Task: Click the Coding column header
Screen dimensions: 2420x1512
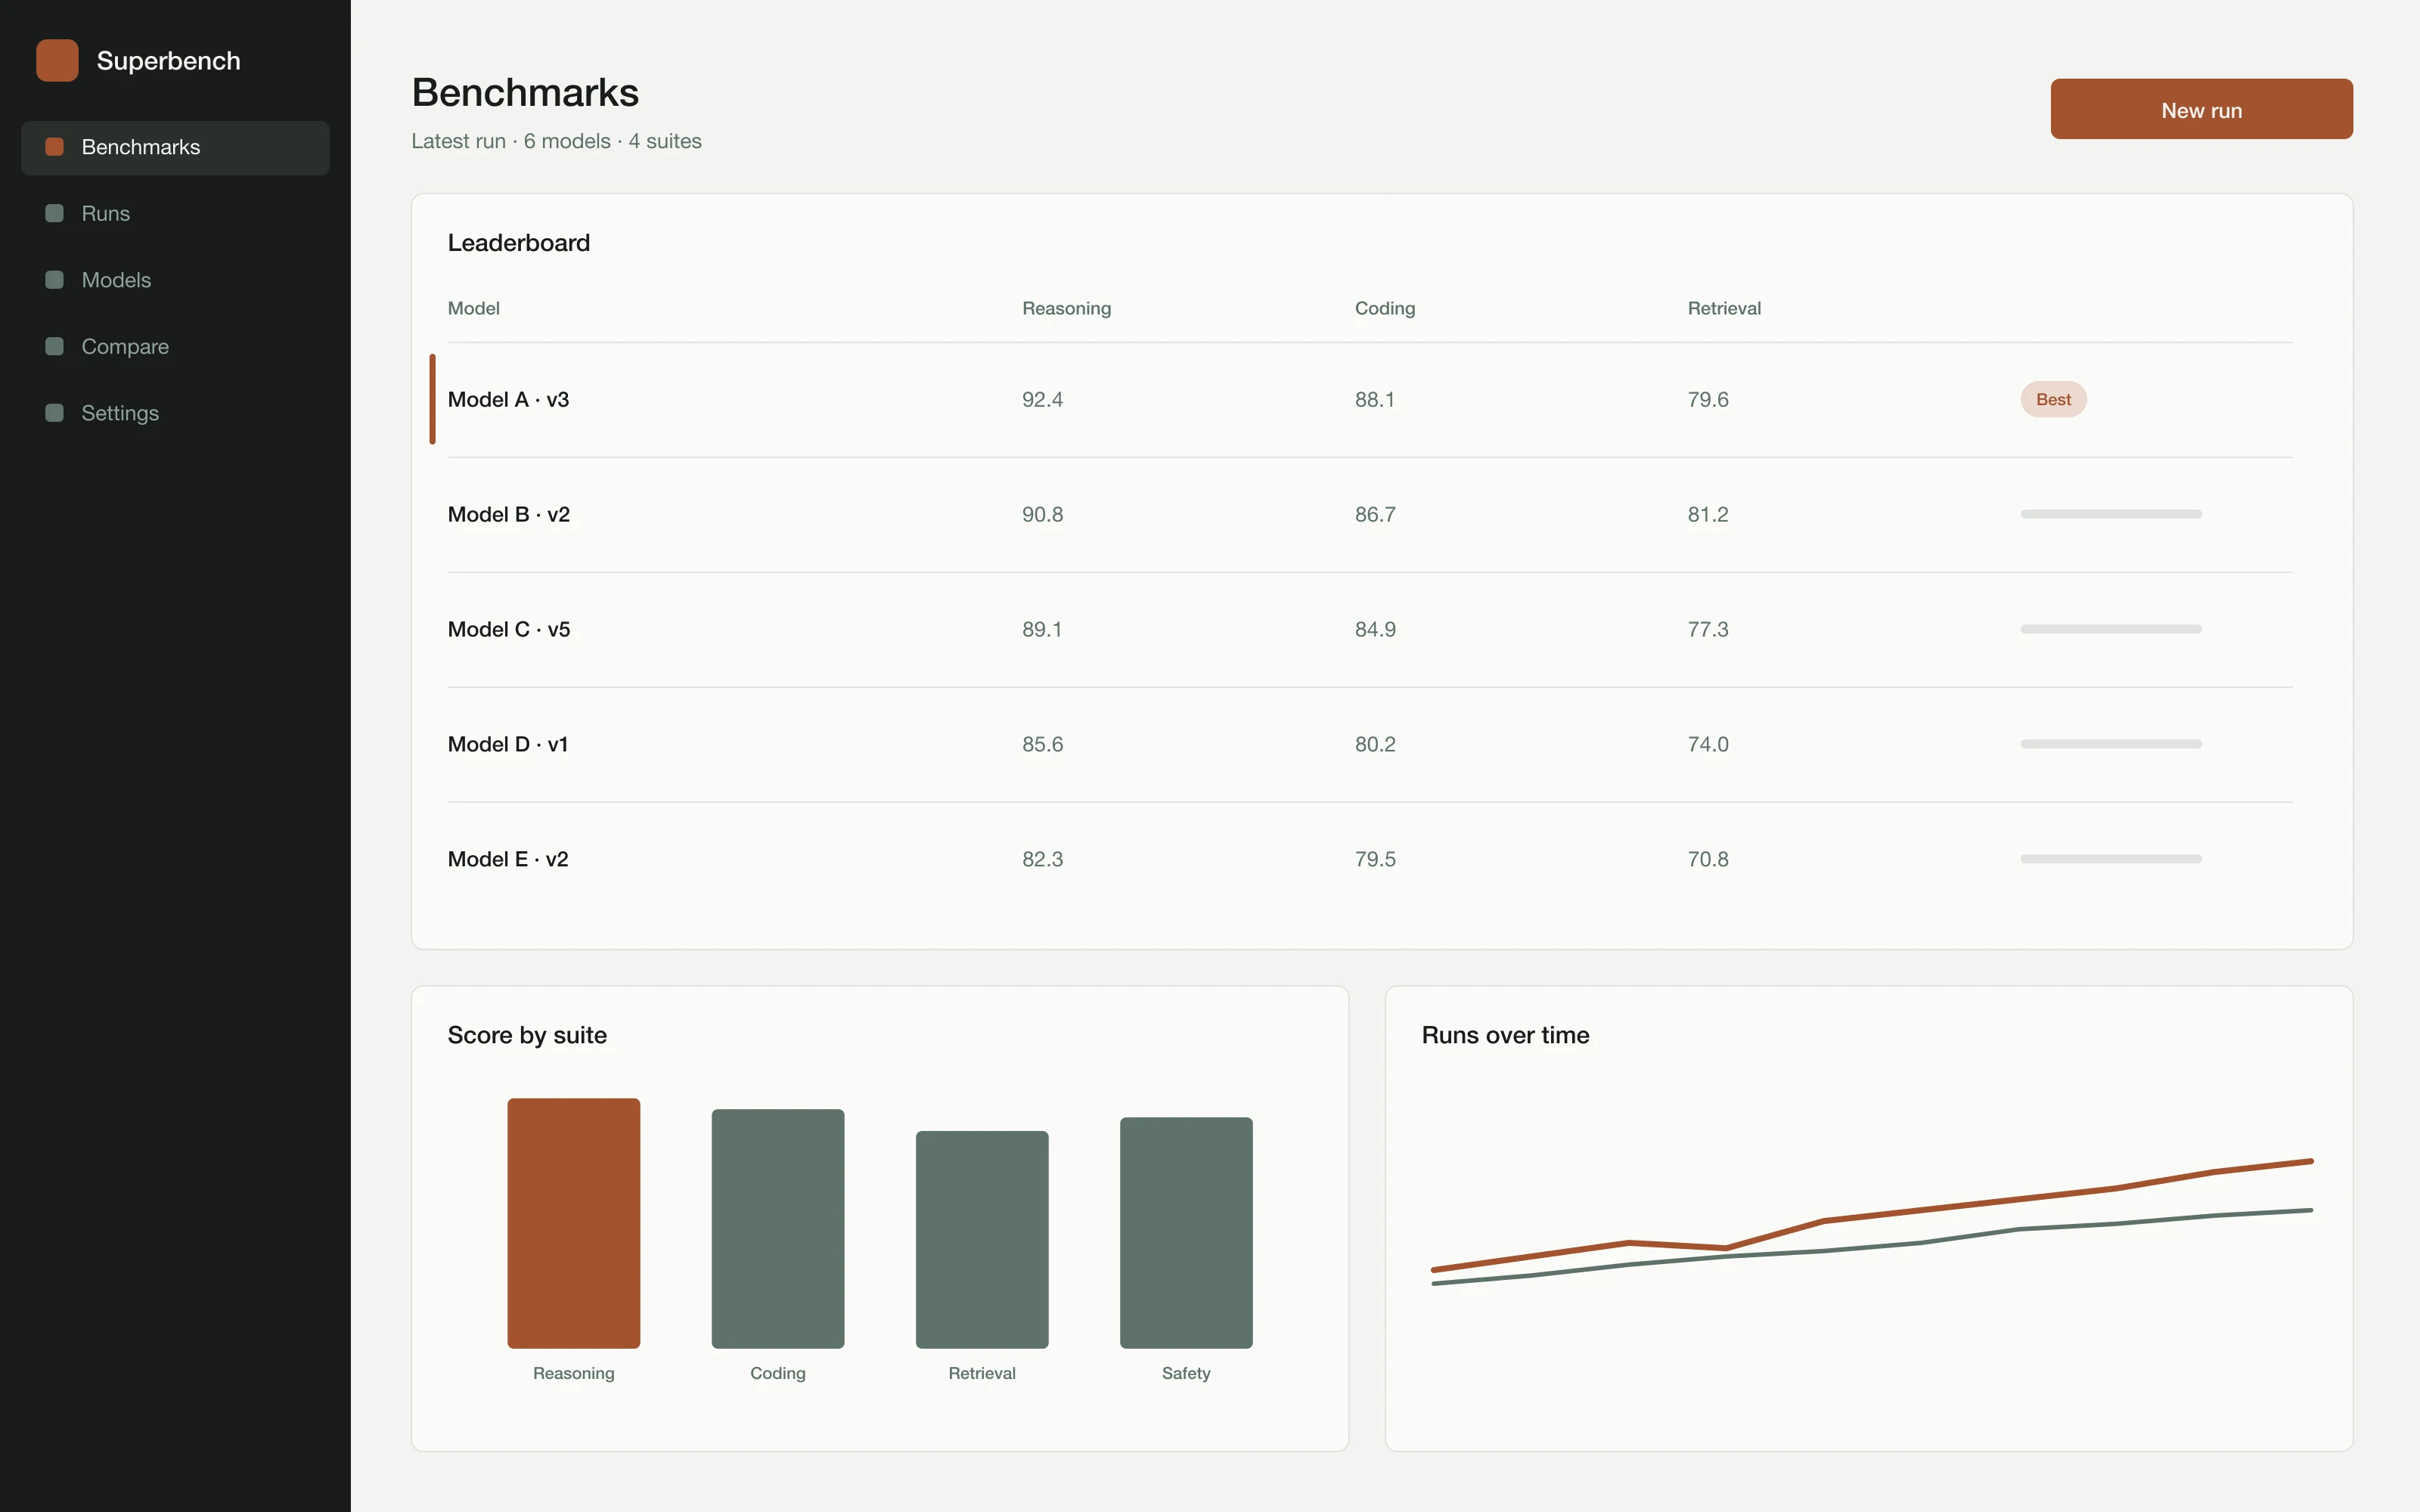Action: (1385, 308)
